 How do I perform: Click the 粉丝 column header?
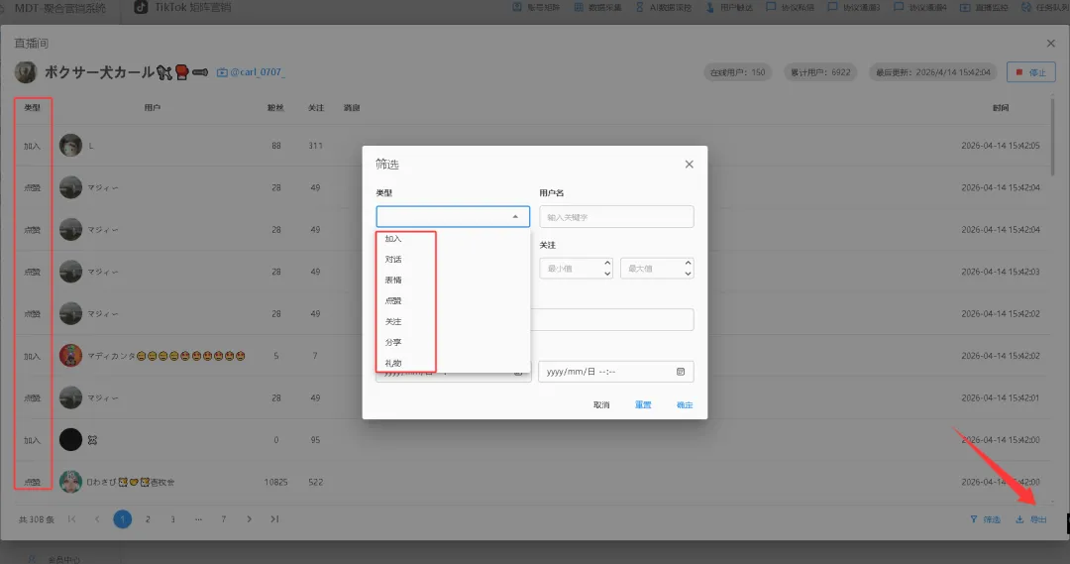tap(275, 108)
